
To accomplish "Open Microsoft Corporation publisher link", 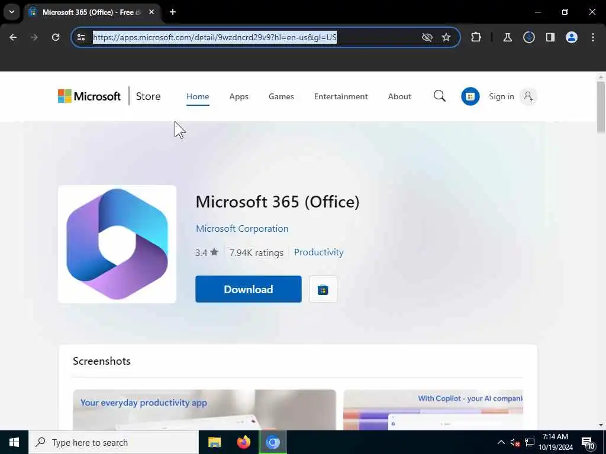I will 242,229.
